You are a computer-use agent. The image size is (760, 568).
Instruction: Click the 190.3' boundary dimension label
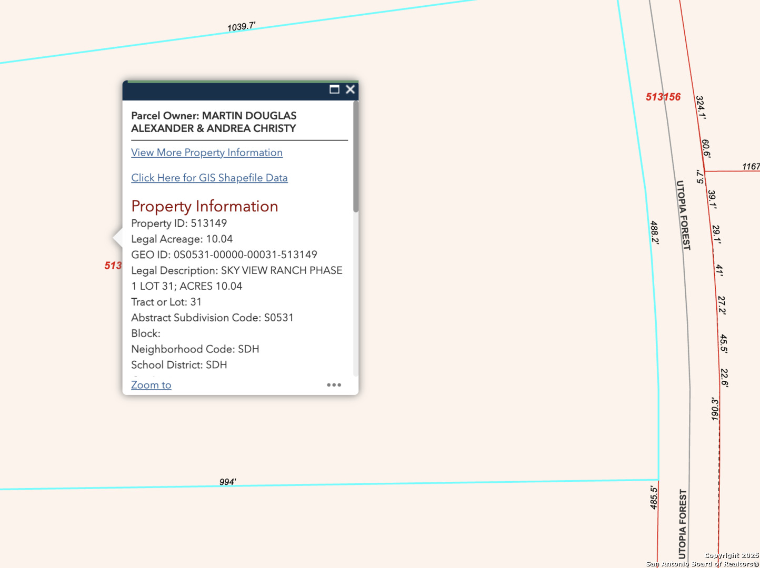tap(715, 409)
